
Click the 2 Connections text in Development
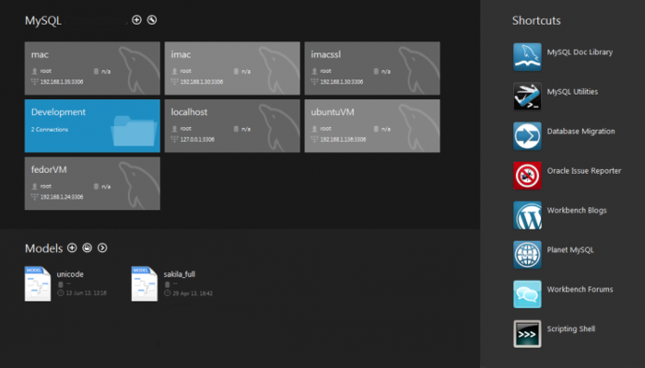pyautogui.click(x=50, y=130)
